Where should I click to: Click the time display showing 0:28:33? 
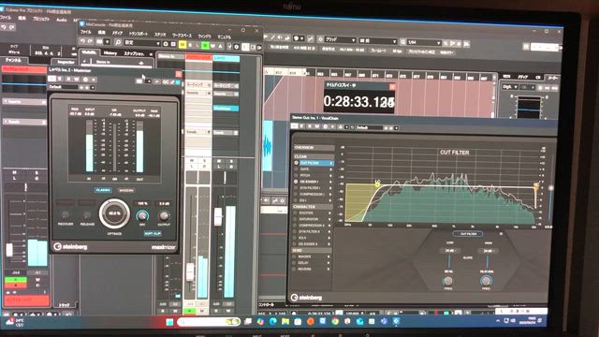tap(358, 102)
